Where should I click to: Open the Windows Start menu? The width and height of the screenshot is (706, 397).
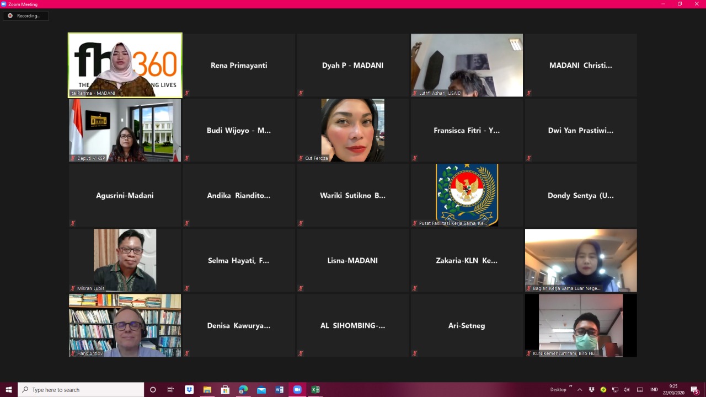coord(9,390)
